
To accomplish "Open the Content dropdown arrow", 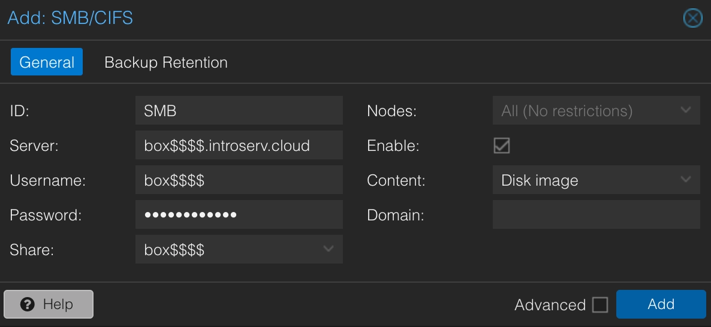I will point(686,180).
